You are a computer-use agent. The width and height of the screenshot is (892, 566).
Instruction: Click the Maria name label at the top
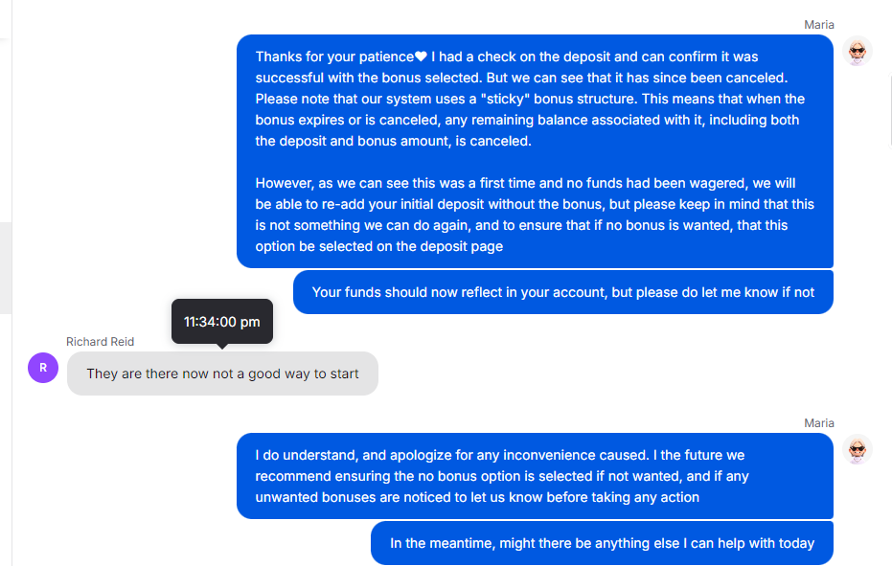[818, 24]
